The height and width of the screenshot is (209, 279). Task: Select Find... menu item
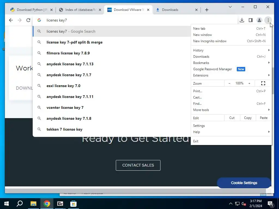coord(231,104)
